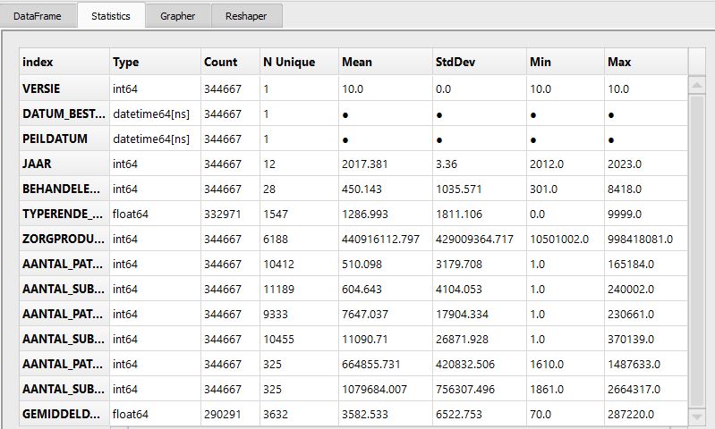The width and height of the screenshot is (715, 429).
Task: Click count value 290291
Action: coord(223,415)
